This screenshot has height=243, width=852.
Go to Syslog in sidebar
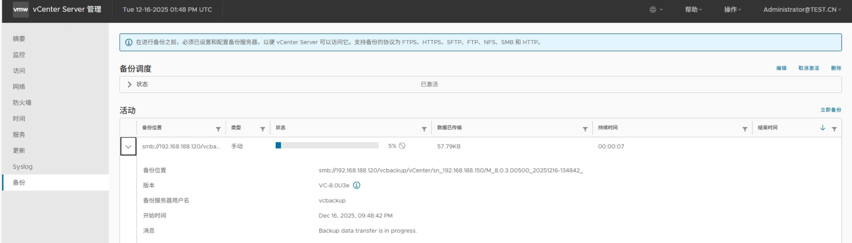click(x=55, y=167)
